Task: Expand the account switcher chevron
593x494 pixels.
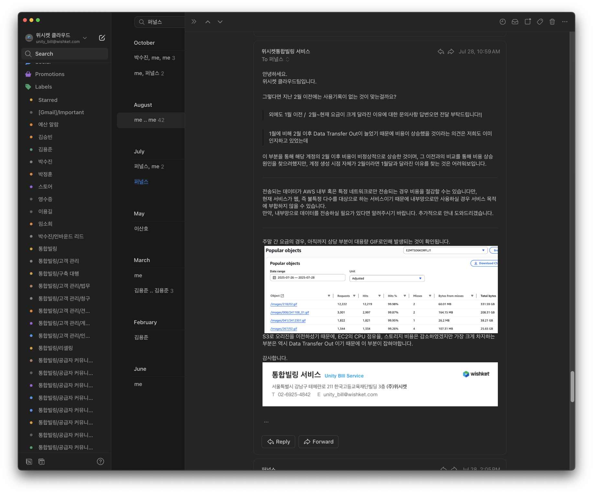Action: click(85, 38)
